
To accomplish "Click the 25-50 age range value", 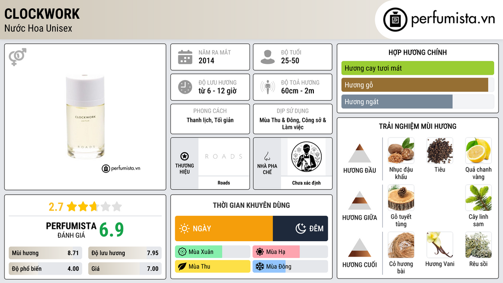I will tap(290, 60).
